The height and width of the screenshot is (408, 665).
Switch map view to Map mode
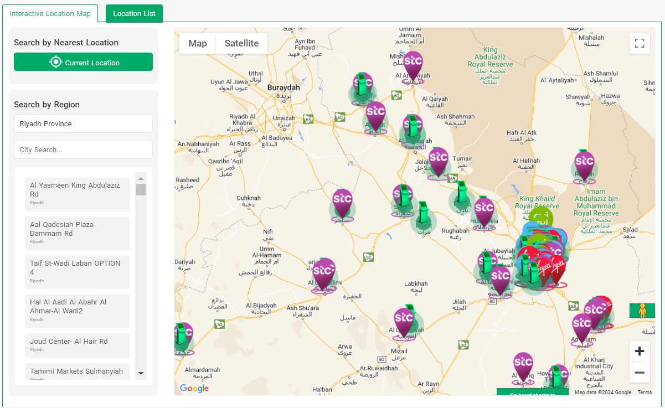click(198, 43)
